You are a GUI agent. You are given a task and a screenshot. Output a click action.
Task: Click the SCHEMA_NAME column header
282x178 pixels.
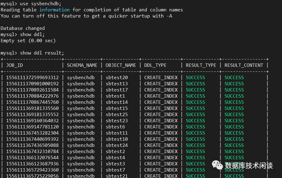[x=82, y=65]
